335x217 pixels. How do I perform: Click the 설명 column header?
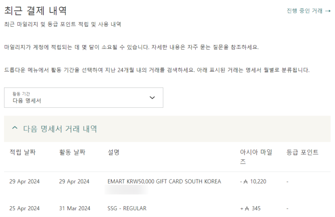pyautogui.click(x=114, y=152)
